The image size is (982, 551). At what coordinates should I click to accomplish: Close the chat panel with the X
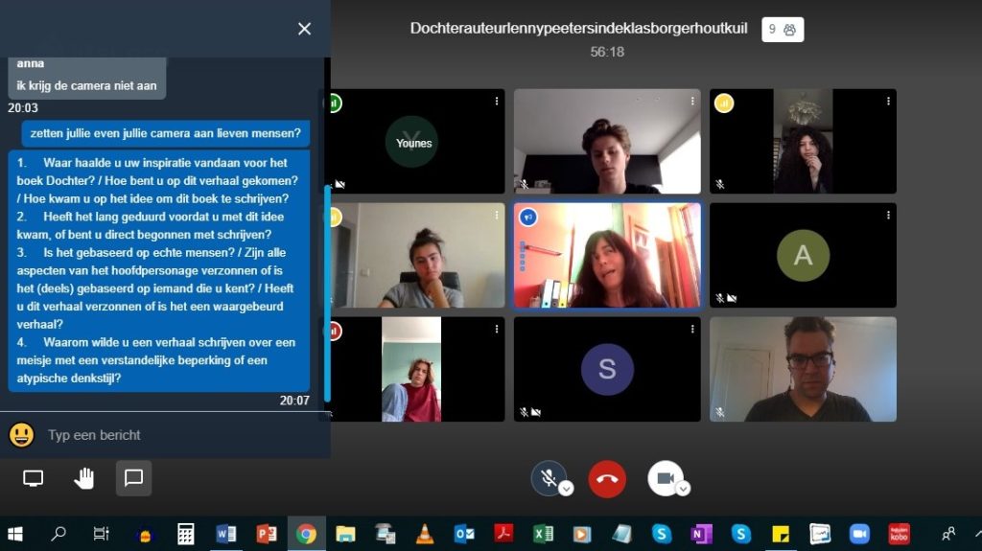click(x=304, y=29)
